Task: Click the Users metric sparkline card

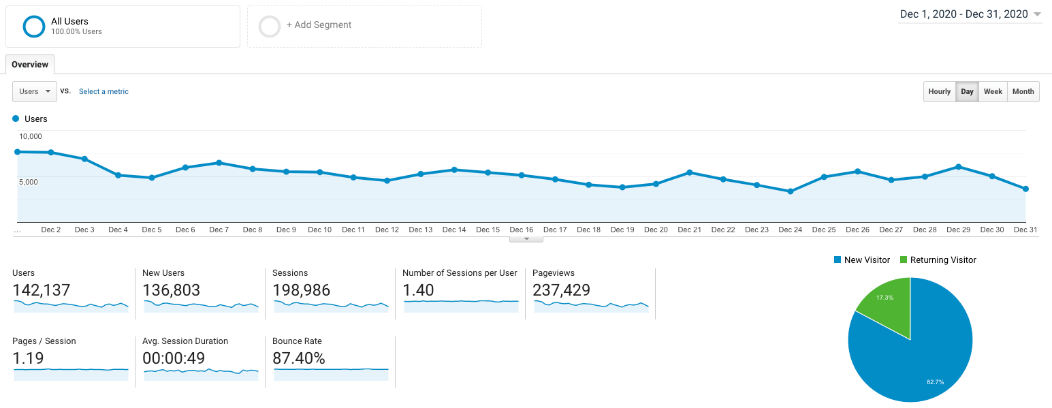Action: [x=70, y=307]
